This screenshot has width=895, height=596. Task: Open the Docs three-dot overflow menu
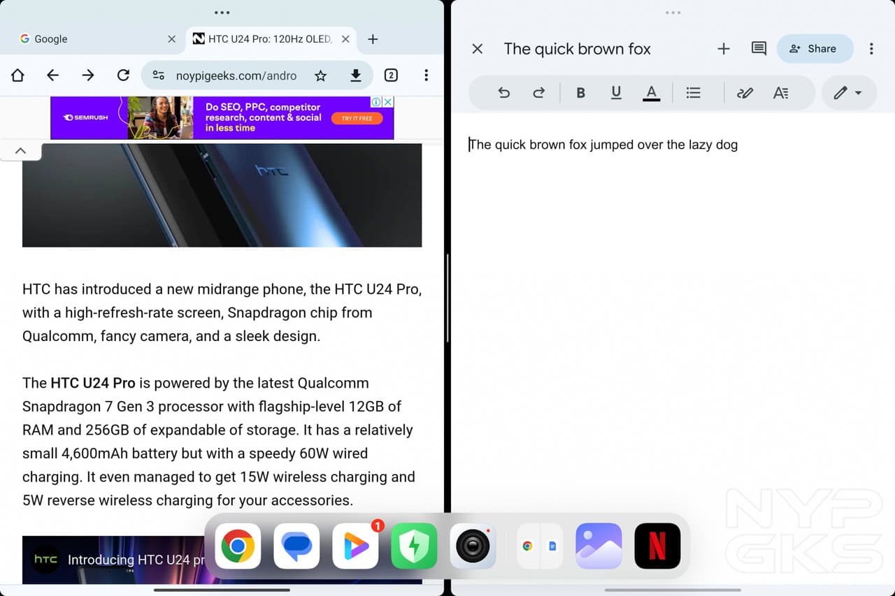[x=871, y=48]
